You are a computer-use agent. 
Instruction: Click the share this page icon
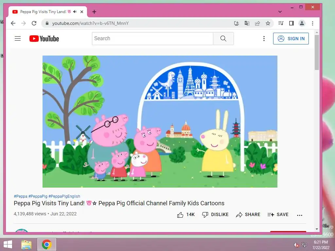pos(257,23)
